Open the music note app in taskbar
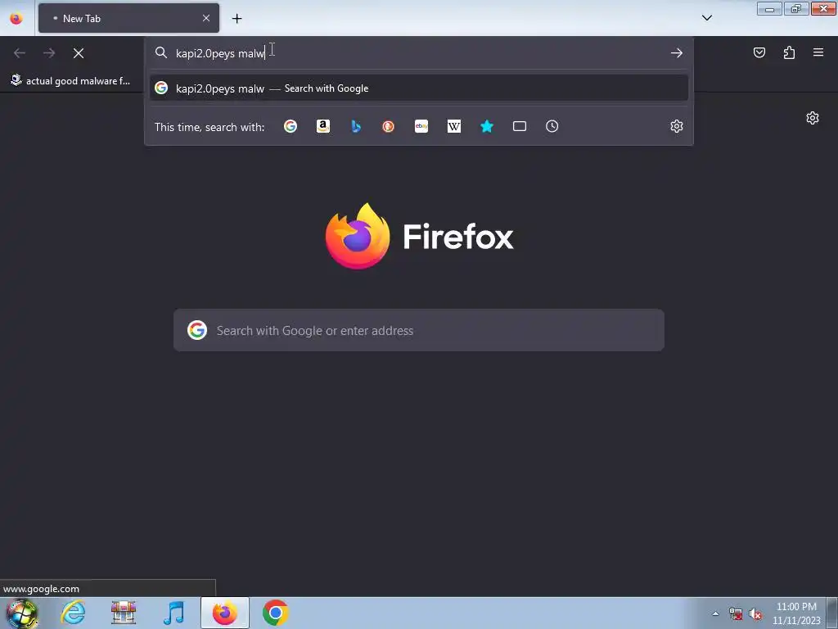 point(173,613)
